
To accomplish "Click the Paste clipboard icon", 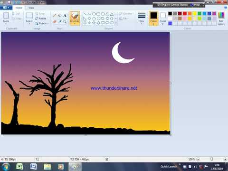I will (6, 16).
